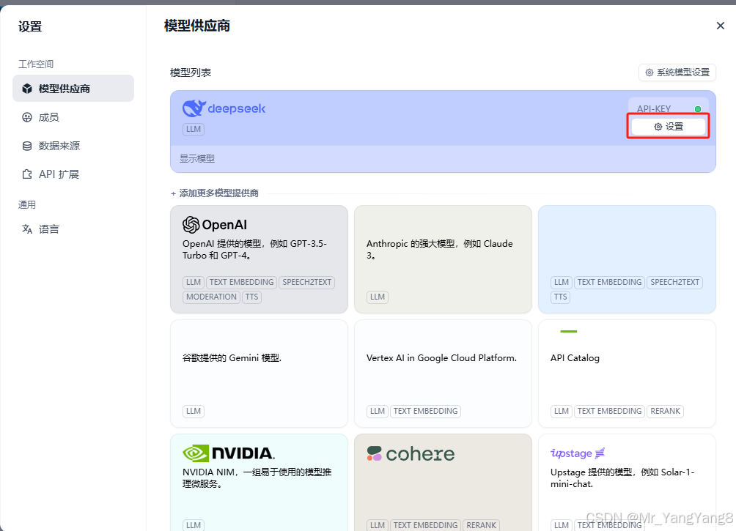The image size is (736, 531).
Task: Click SPEECH2TEXT tag on OpenAI card
Action: click(307, 283)
